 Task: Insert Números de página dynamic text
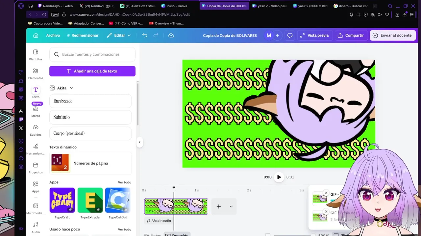[90, 163]
